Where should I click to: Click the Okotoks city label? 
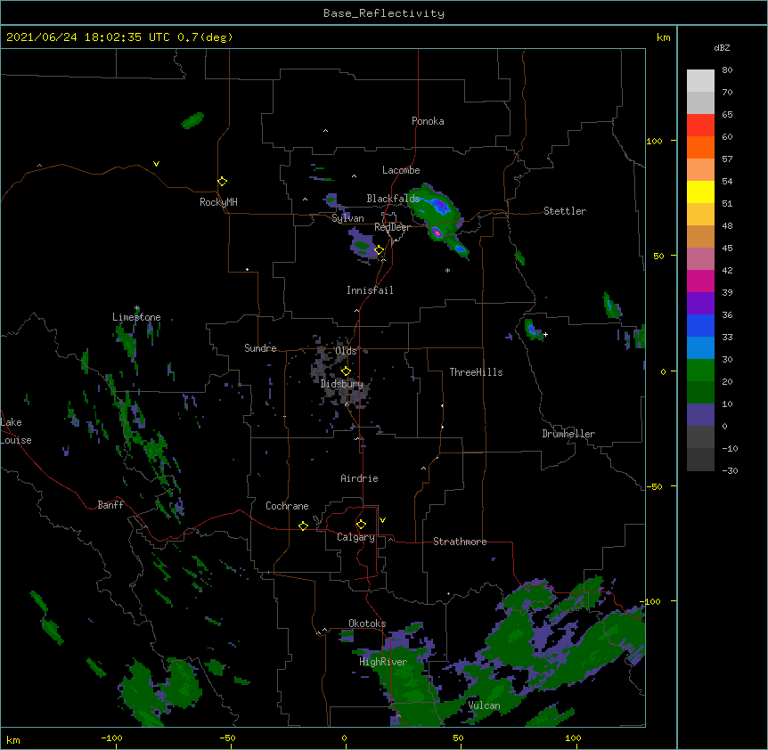point(367,624)
